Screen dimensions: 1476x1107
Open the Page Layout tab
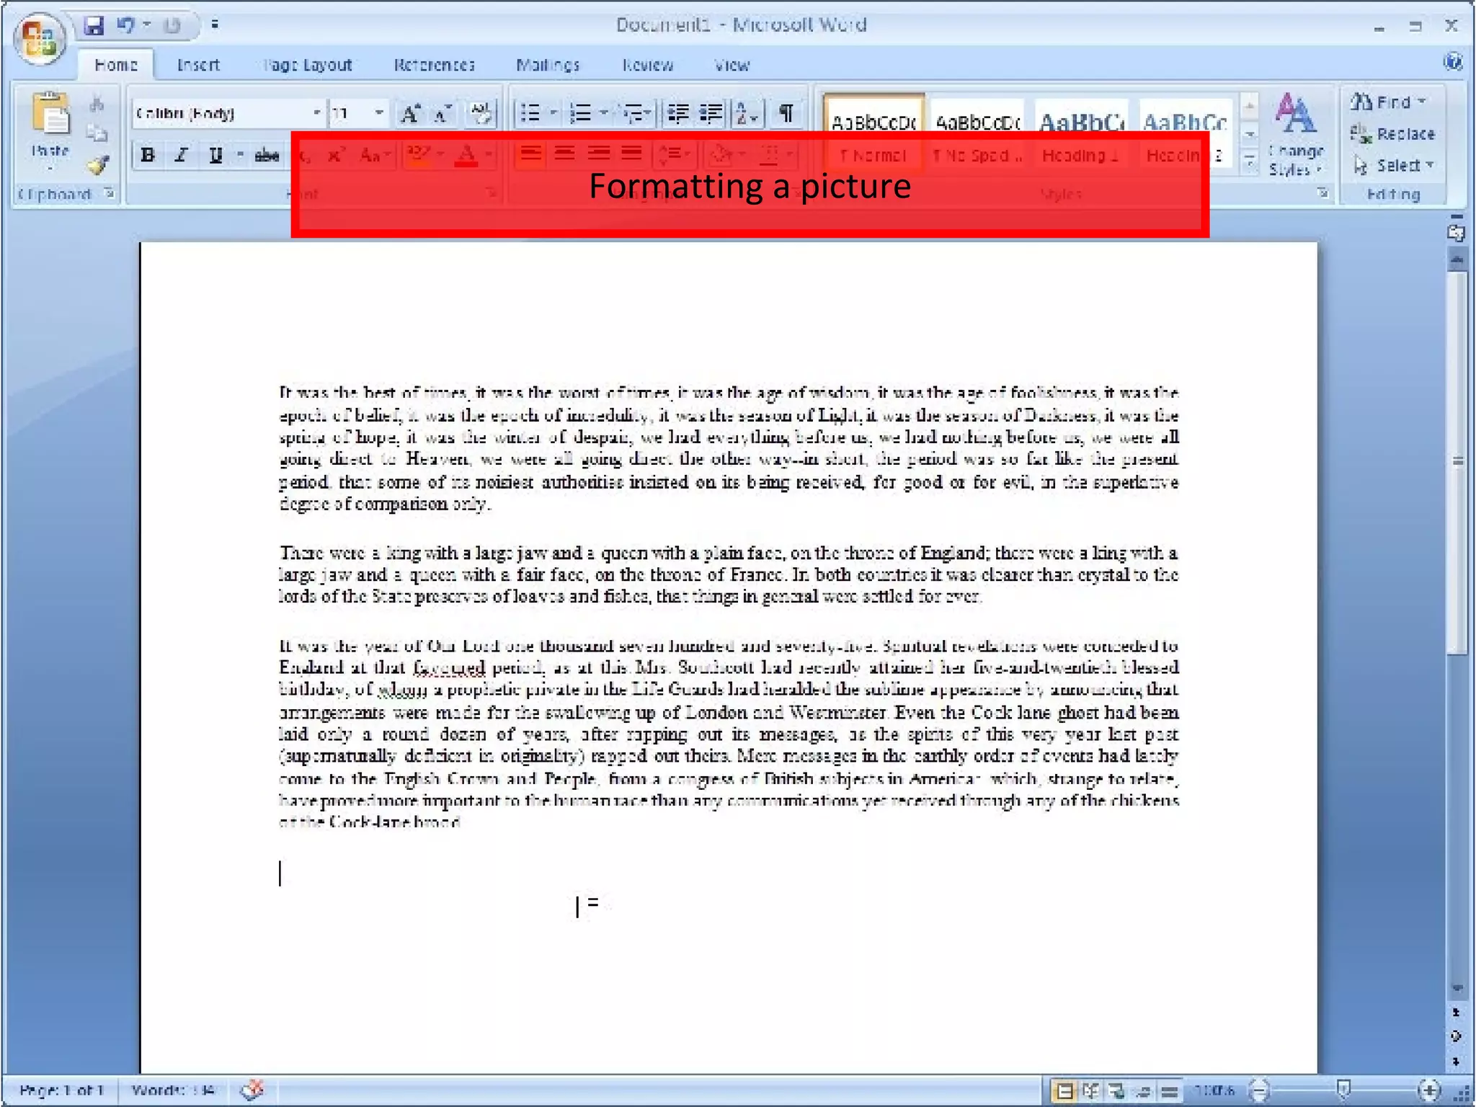[308, 65]
